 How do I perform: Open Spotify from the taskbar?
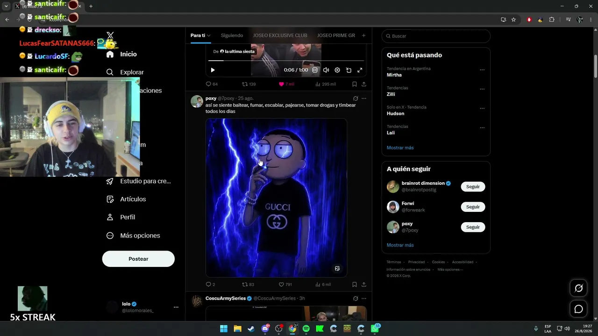306,329
